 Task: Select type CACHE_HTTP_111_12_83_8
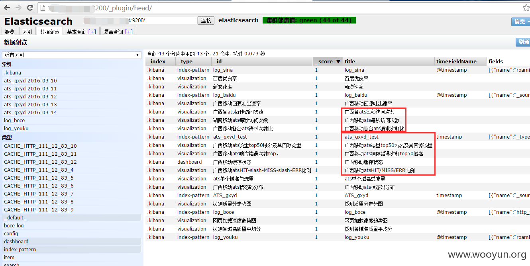[72, 202]
